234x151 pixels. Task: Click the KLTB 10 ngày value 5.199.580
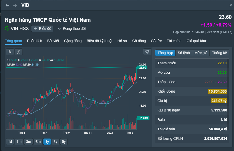[219, 110]
